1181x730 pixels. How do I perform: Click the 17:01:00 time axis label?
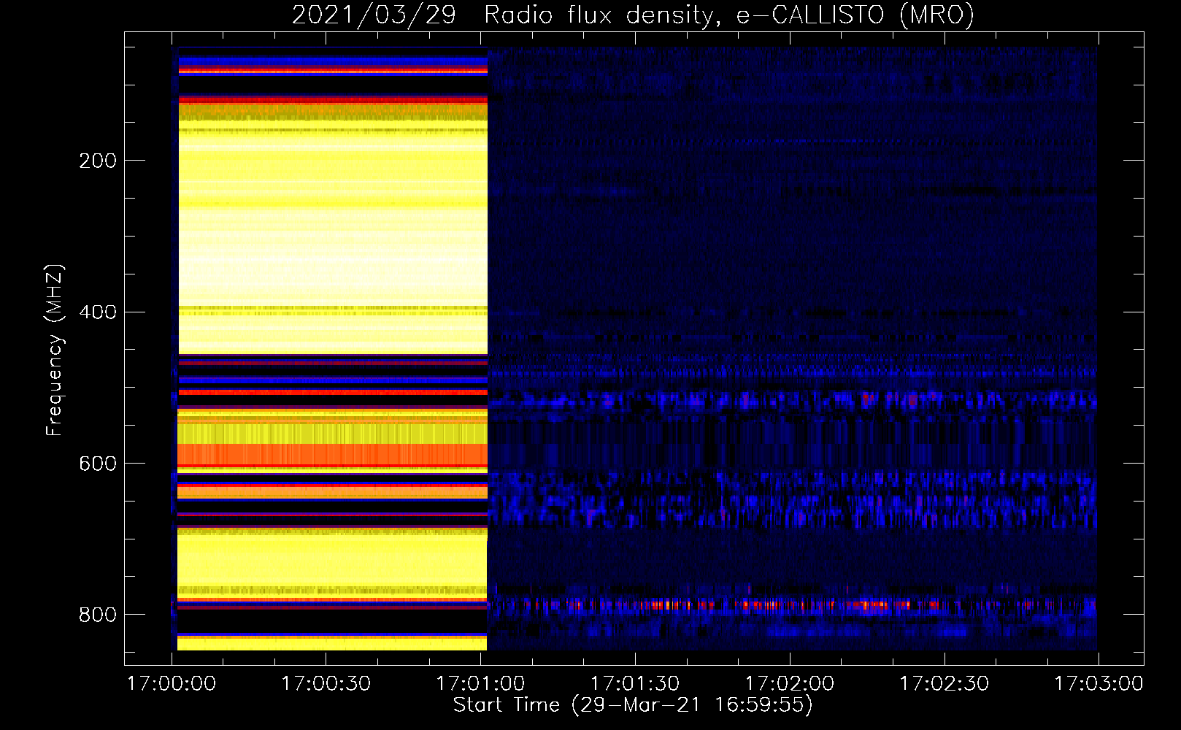tap(480, 684)
